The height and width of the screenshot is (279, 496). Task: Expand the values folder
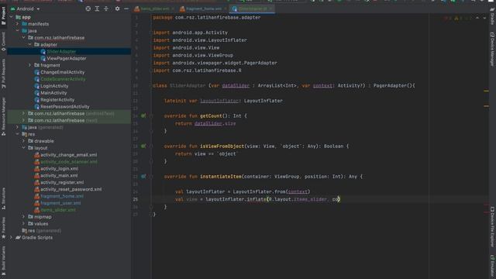tap(23, 224)
